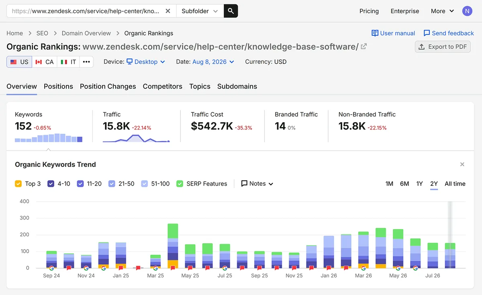This screenshot has height=295, width=482.
Task: Expand the Notes dropdown
Action: [x=257, y=184]
